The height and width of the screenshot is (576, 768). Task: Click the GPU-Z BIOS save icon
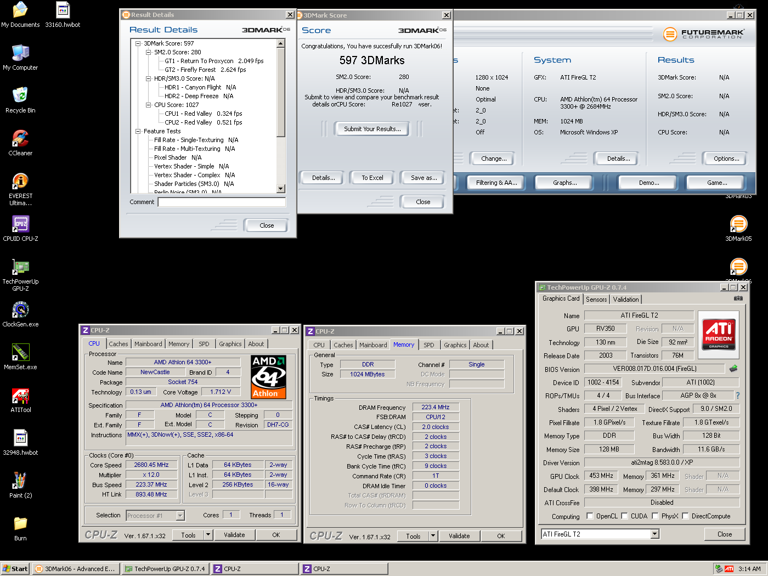(733, 369)
